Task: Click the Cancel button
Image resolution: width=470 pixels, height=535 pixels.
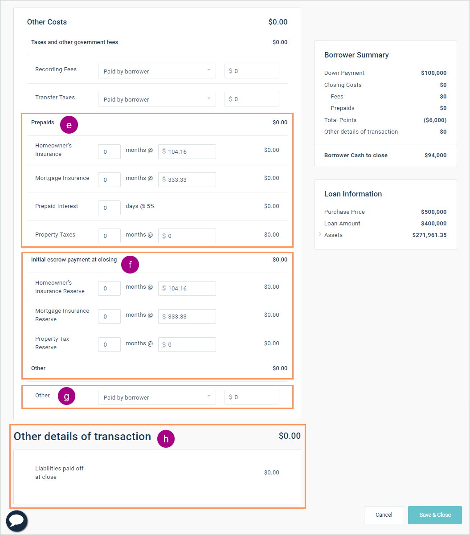Action: [384, 515]
